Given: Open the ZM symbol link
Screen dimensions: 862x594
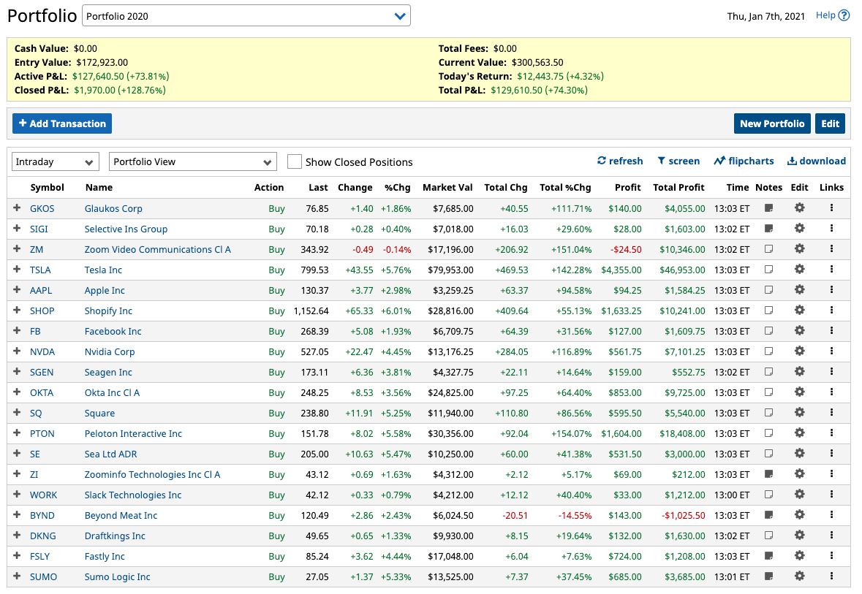Looking at the screenshot, I should click(37, 249).
